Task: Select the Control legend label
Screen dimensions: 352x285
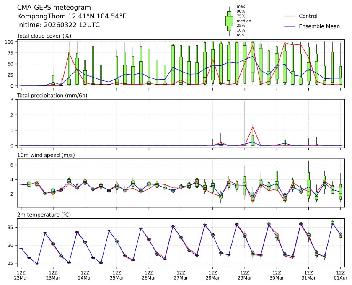Action: tap(308, 16)
